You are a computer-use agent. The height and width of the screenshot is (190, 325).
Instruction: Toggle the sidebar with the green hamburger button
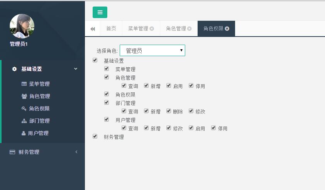point(100,12)
